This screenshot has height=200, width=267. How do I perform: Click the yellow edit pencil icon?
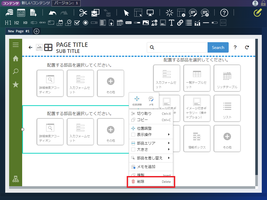(258, 13)
